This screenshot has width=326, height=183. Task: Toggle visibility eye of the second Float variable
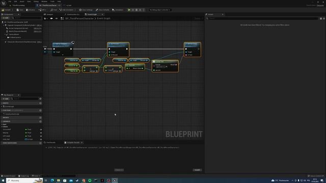click(x=41, y=133)
